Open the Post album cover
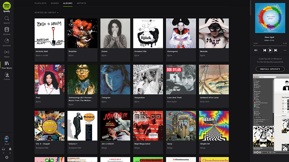Viewport: 289px width, 162px height. pos(50,80)
